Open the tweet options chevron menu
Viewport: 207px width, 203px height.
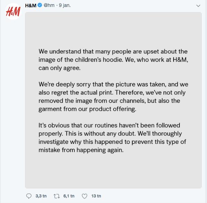coord(198,6)
